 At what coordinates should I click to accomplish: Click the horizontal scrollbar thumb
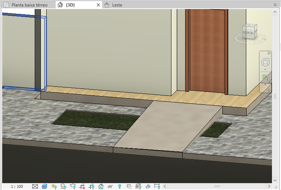tap(217, 186)
